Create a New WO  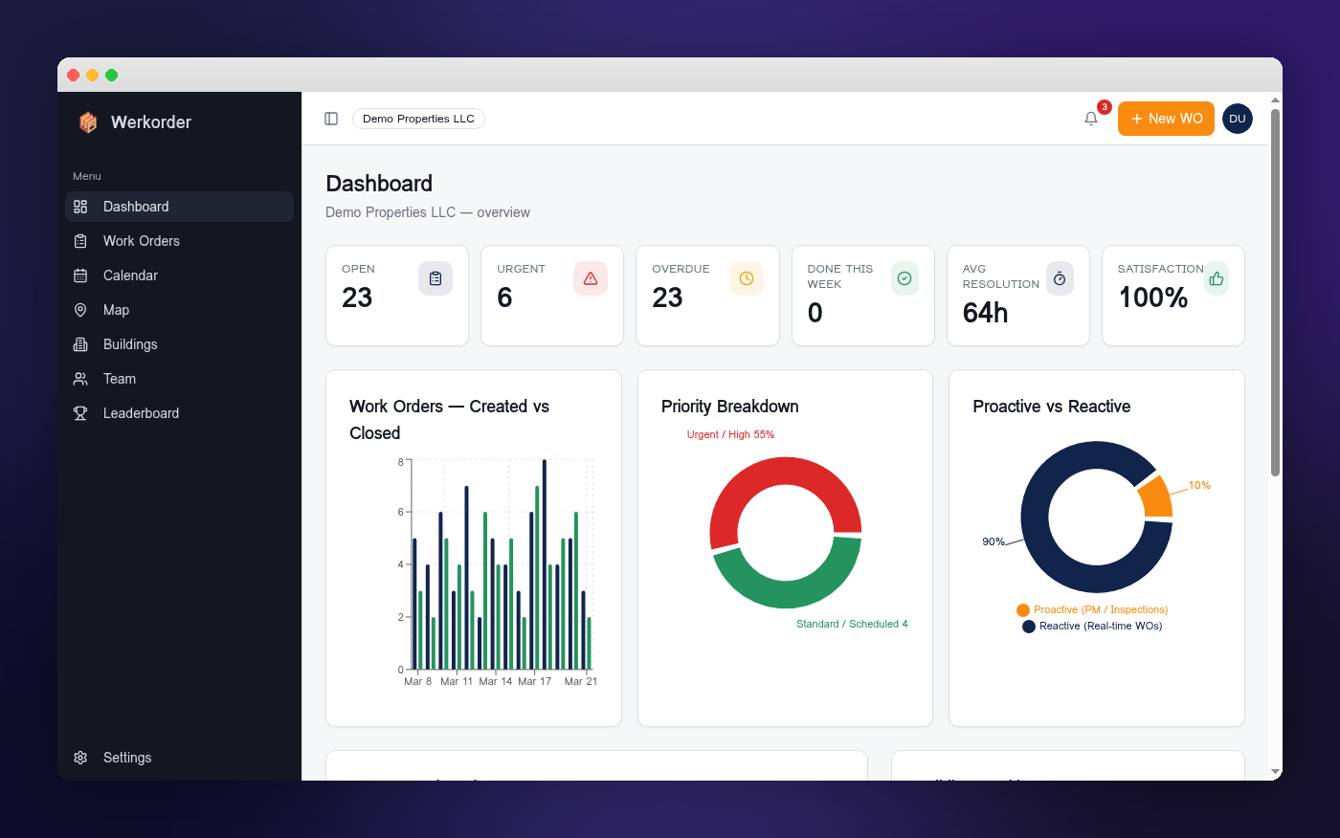[x=1166, y=119]
